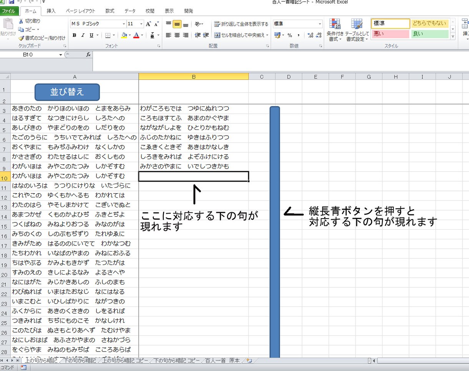469x371 pixels.
Task: Click the accounting currency format icon
Action: point(278,35)
